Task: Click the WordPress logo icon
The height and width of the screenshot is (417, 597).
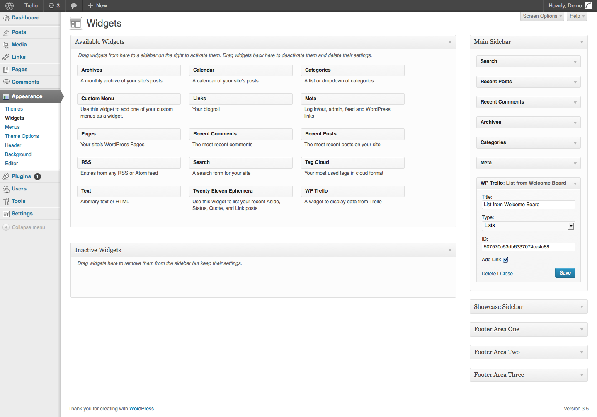Action: (10, 6)
